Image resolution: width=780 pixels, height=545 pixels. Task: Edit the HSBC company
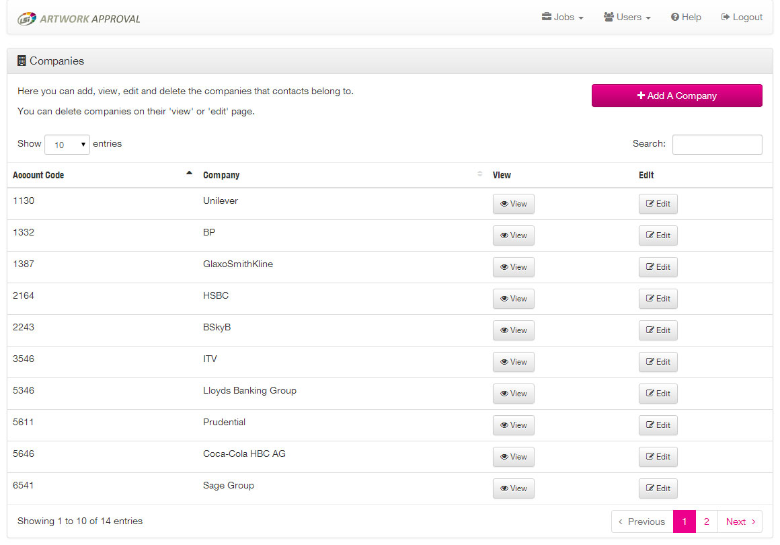click(658, 299)
